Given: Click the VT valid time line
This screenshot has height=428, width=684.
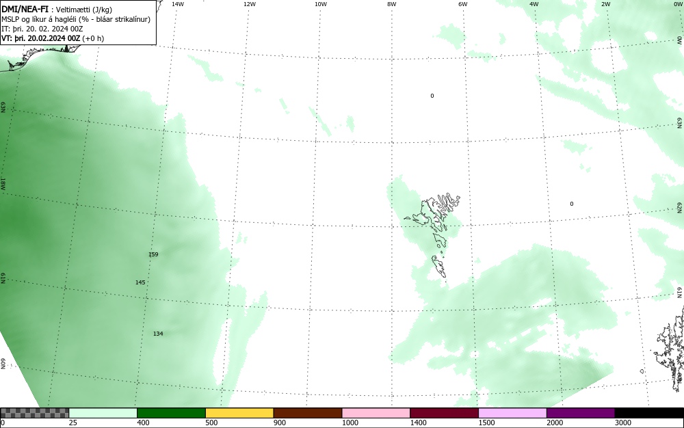Looking at the screenshot, I should (53, 38).
